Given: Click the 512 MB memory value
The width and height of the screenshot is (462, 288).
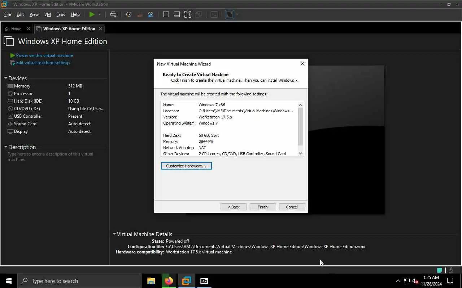Looking at the screenshot, I should 75,86.
